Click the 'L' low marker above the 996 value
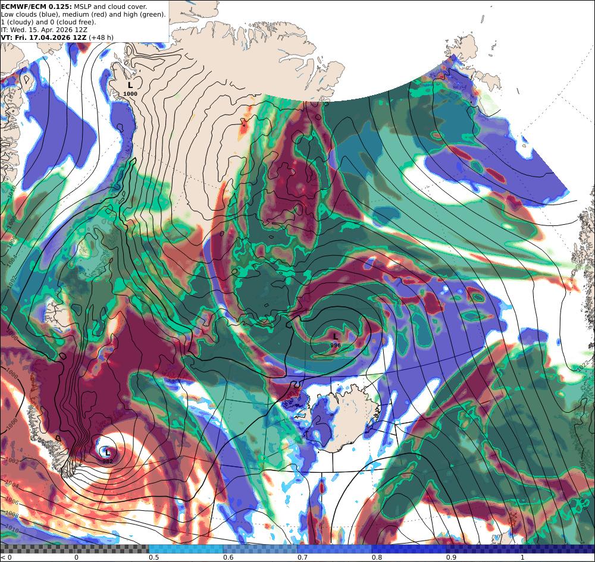This screenshot has height=562, width=595. (x=335, y=337)
